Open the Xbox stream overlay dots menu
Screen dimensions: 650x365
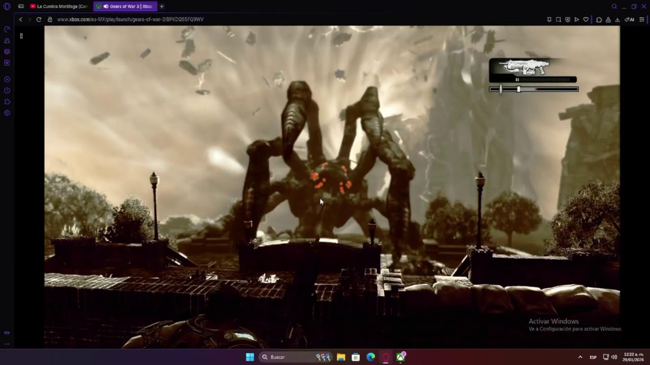coord(21,36)
